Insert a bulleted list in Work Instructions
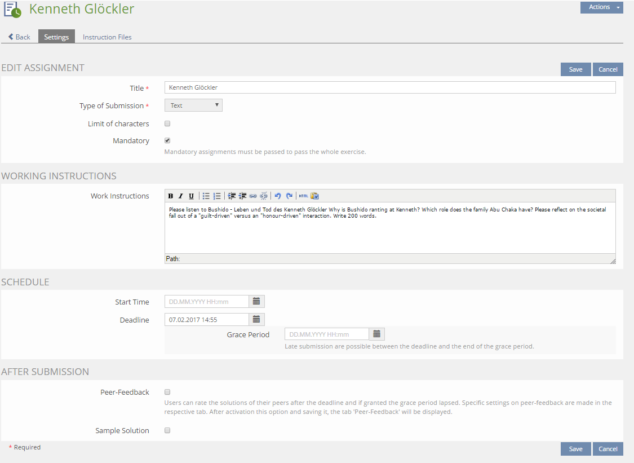The height and width of the screenshot is (463, 634). pyautogui.click(x=206, y=196)
